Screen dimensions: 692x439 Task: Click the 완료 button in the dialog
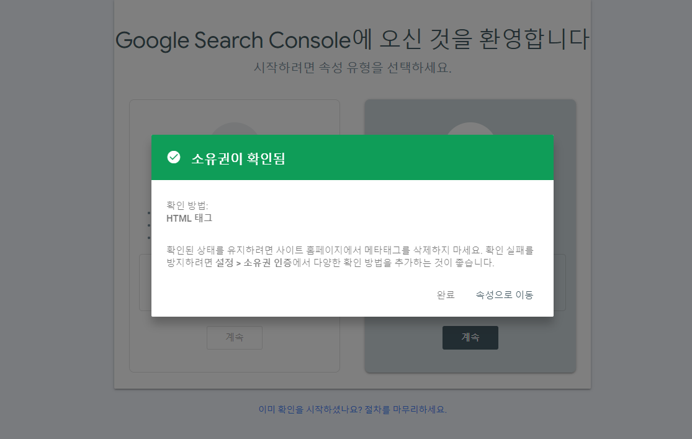point(445,294)
